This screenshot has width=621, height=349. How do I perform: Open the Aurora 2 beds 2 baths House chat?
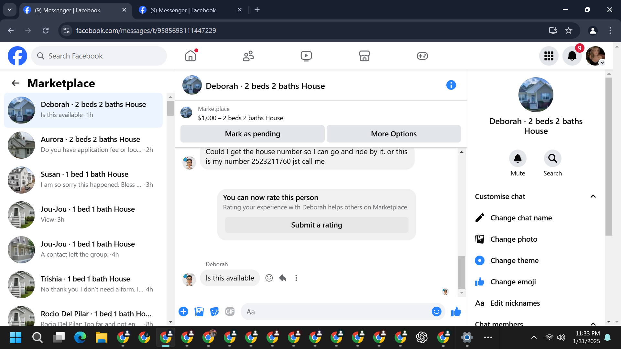click(x=83, y=145)
